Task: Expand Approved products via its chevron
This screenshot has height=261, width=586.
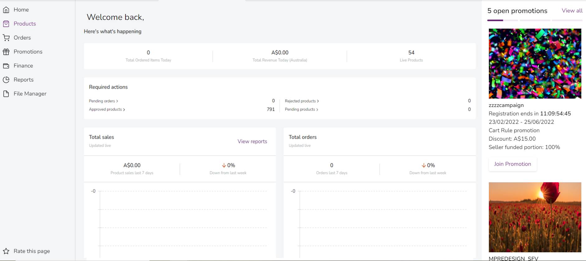Action: click(124, 110)
